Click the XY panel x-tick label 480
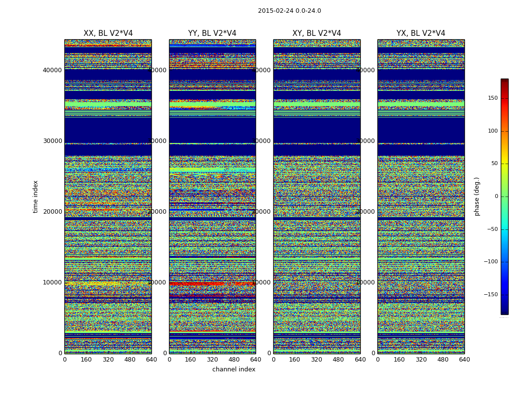Viewport: 516px width, 393px height. (x=338, y=360)
